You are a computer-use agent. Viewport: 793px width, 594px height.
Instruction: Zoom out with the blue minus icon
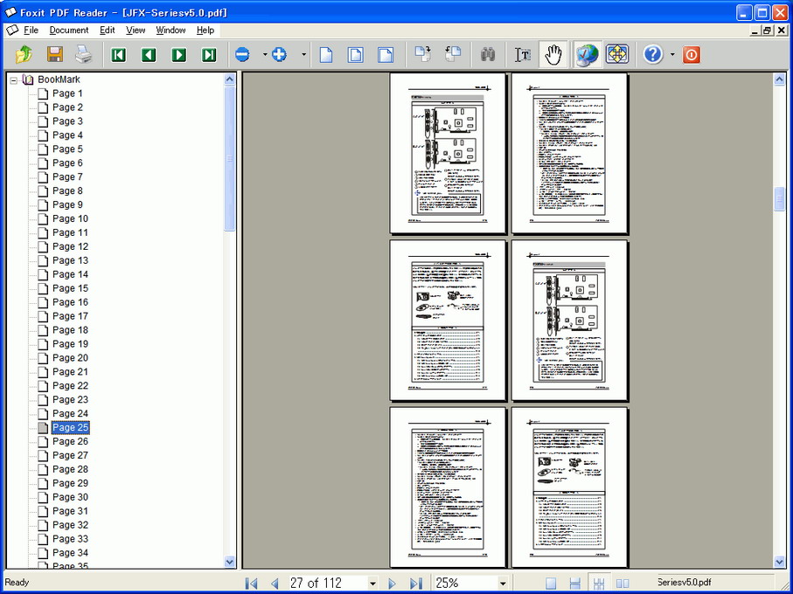click(243, 54)
